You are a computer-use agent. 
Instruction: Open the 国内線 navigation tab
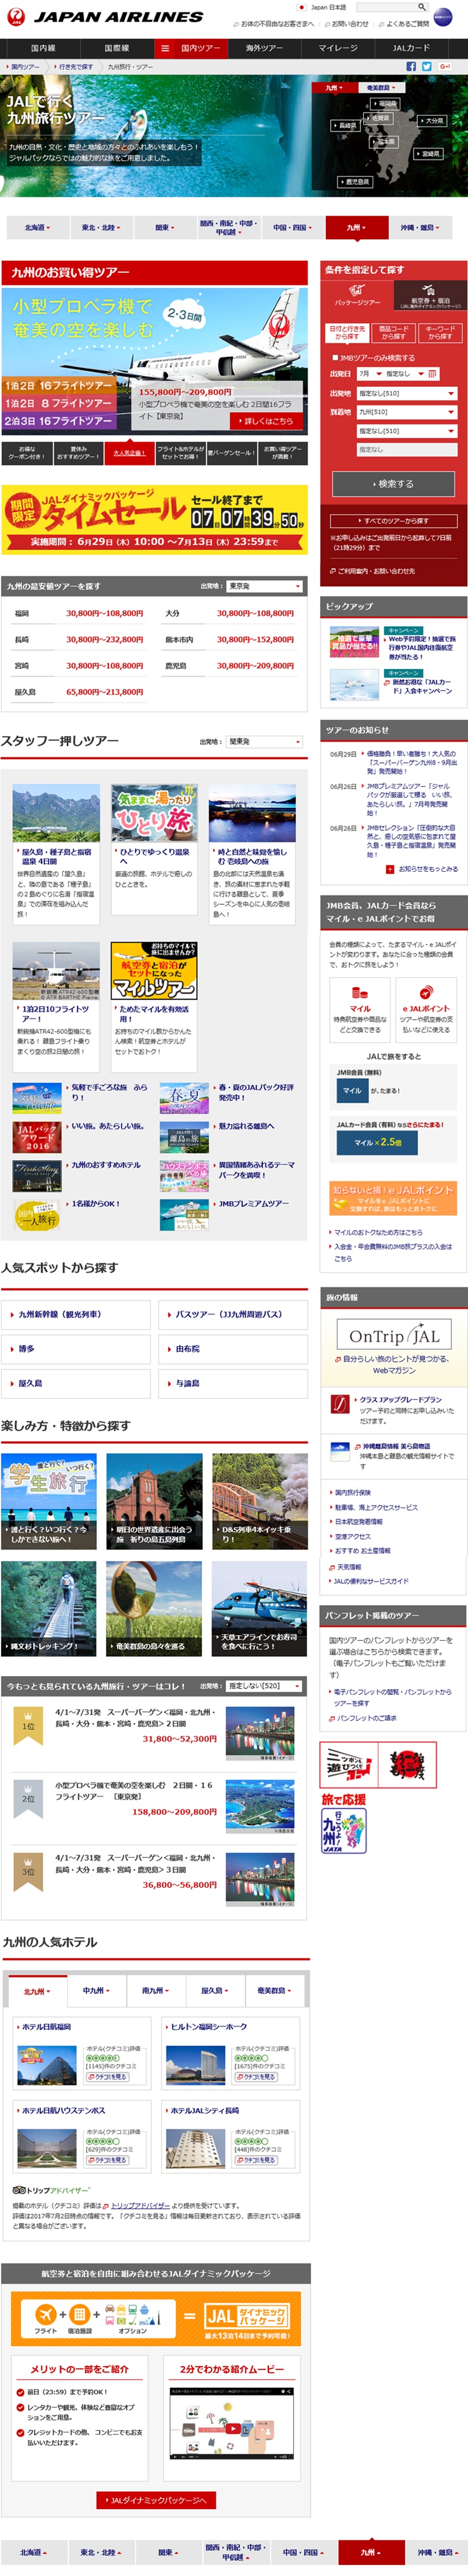[x=43, y=48]
